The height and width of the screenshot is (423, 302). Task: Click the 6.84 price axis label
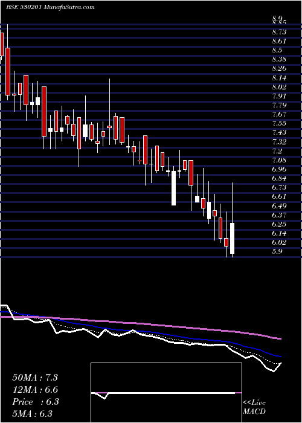tap(279, 178)
